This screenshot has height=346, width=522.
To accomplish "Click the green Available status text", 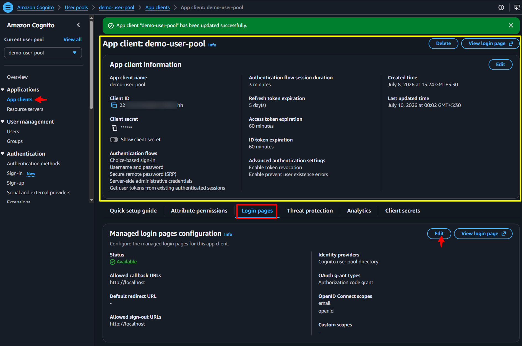I will click(x=127, y=262).
